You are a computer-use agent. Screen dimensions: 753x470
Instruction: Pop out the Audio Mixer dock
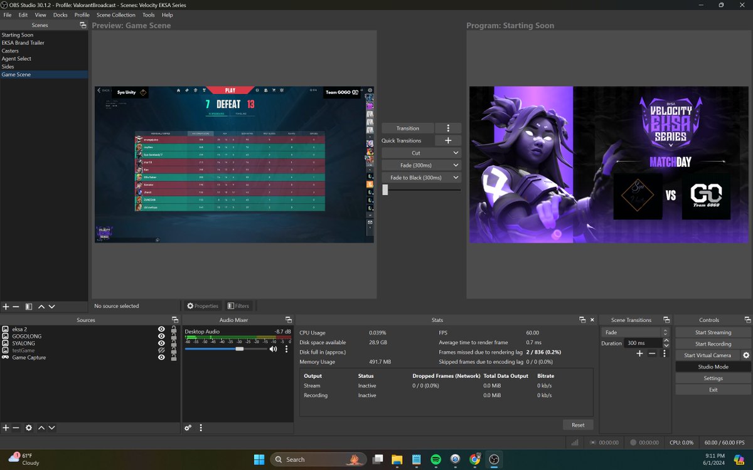coord(289,320)
